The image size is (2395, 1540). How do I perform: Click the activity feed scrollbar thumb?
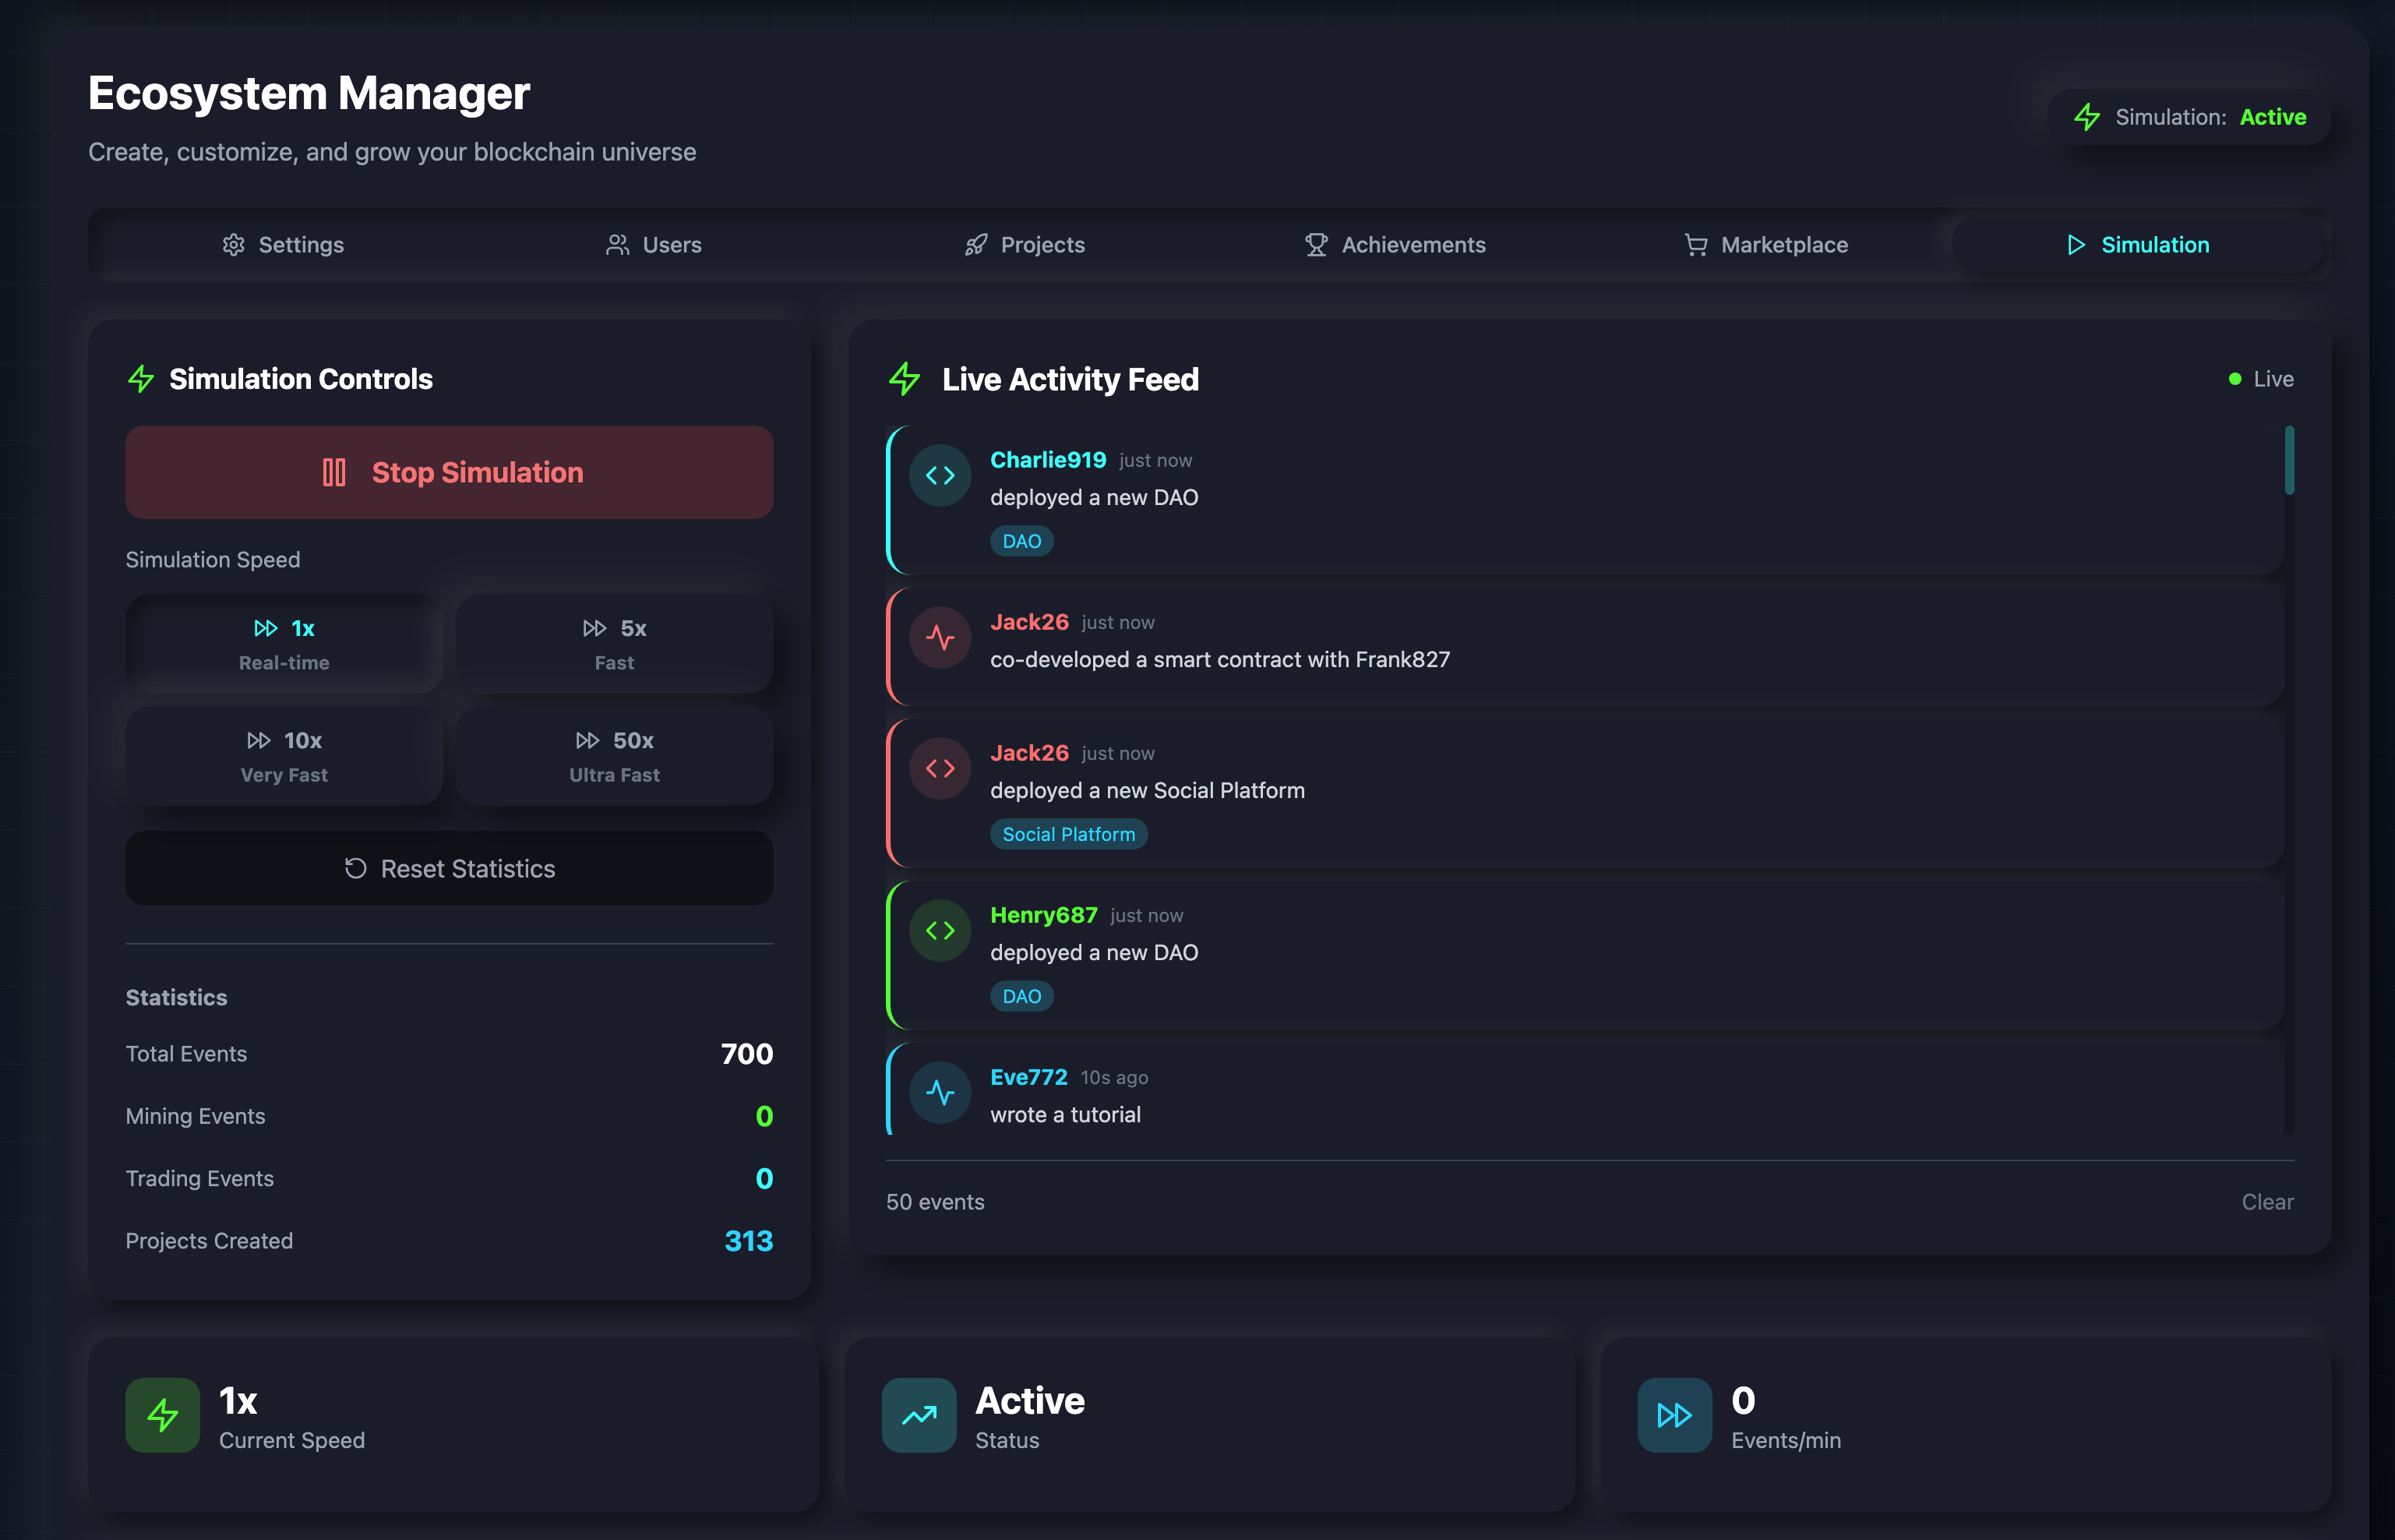pos(2288,460)
